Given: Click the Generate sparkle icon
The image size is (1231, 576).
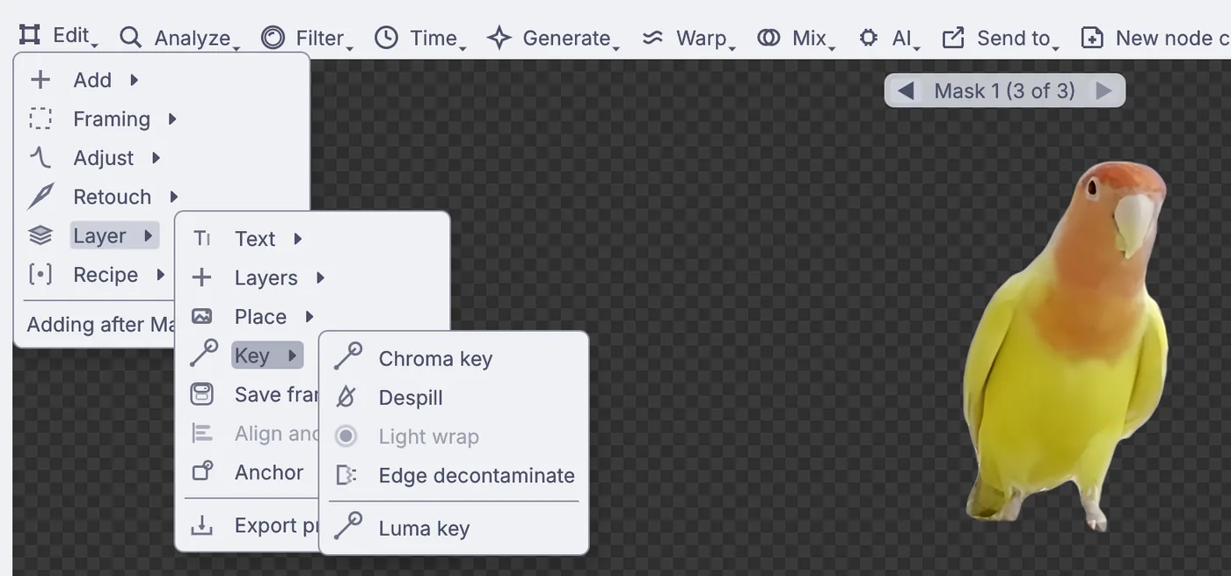Looking at the screenshot, I should [499, 38].
